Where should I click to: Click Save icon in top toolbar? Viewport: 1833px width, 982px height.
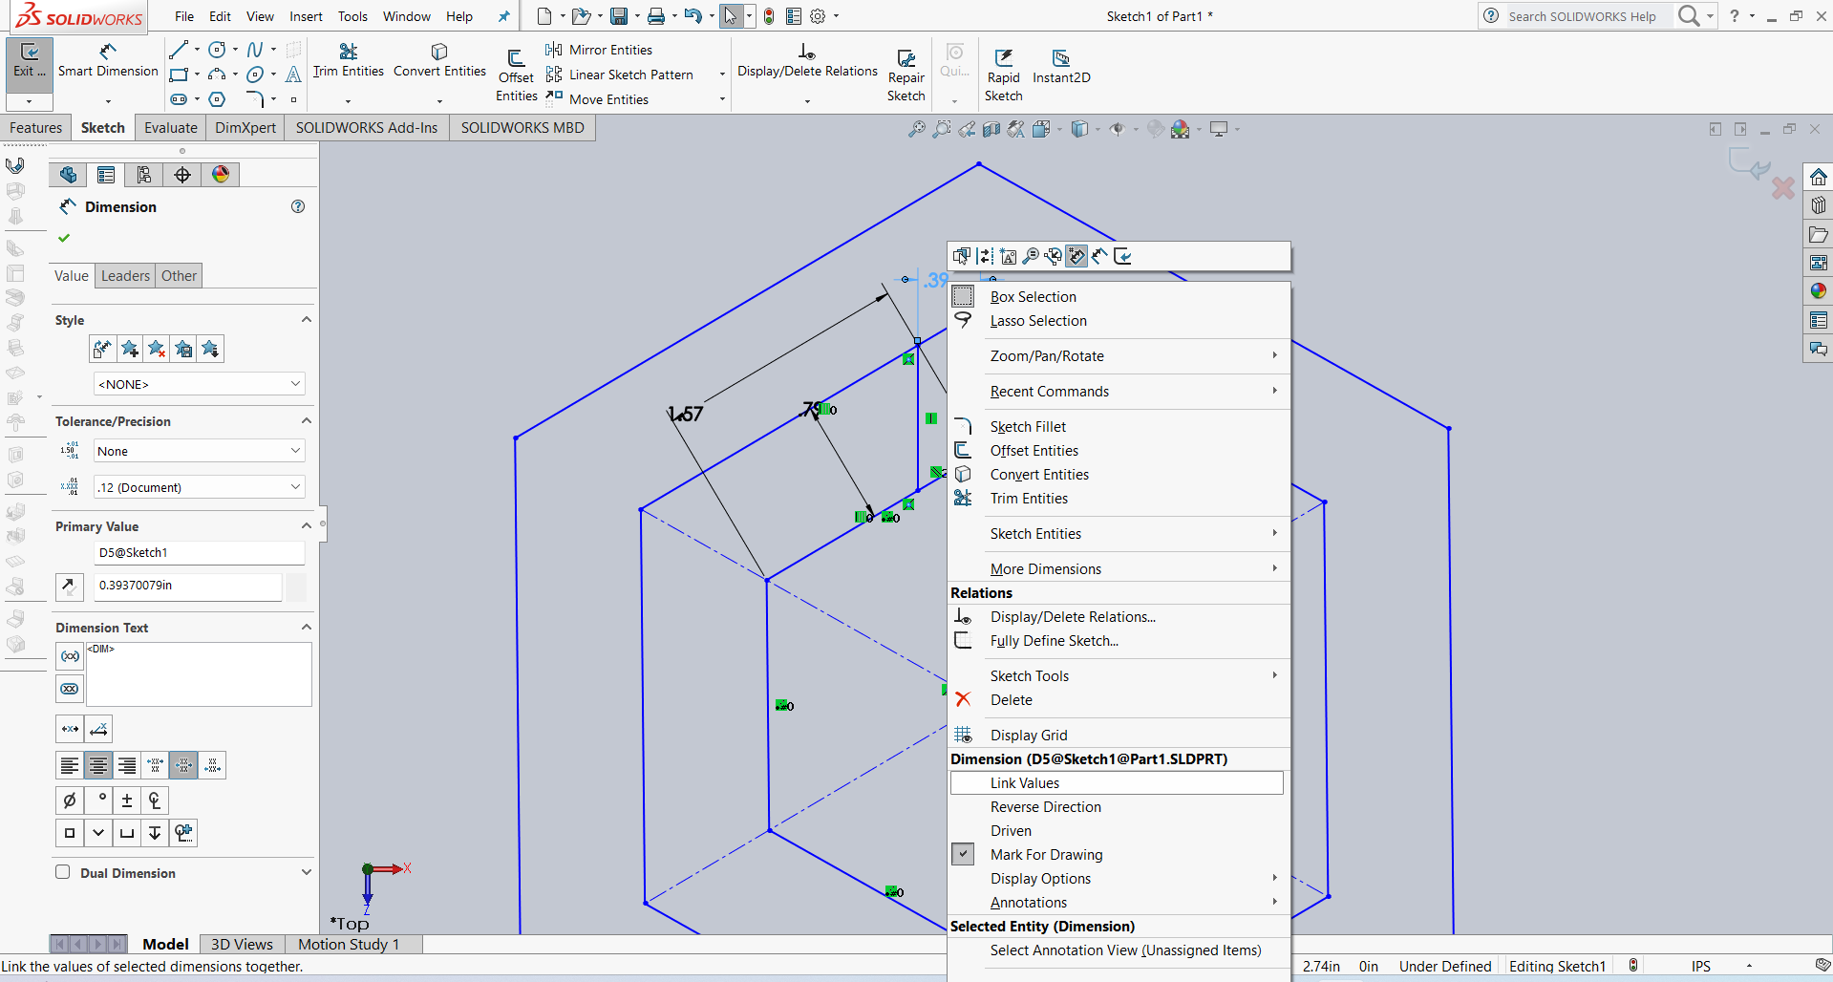tap(619, 16)
